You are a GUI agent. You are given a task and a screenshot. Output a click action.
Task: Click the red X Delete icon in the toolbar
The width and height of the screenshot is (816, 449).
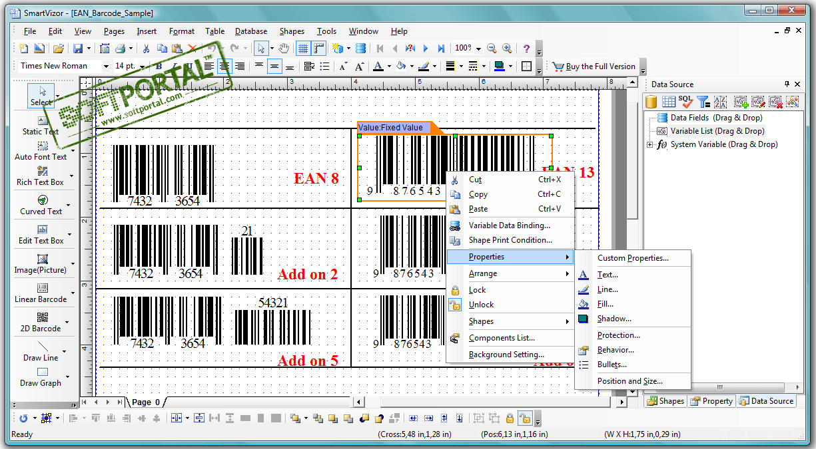pos(193,49)
